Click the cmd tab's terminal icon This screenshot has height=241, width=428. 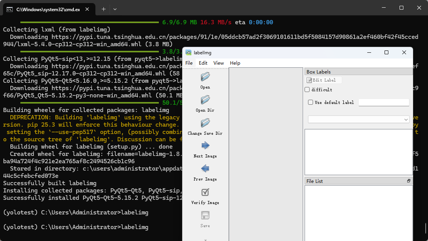click(10, 10)
